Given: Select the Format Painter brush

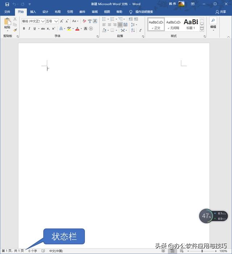Looking at the screenshot, I should pyautogui.click(x=15, y=30).
